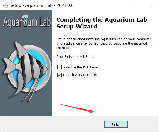This screenshot has width=159, height=132.
Task: Click the "Completing the Aquarium Lab Setup Wizard" heading
Action: tap(102, 23)
